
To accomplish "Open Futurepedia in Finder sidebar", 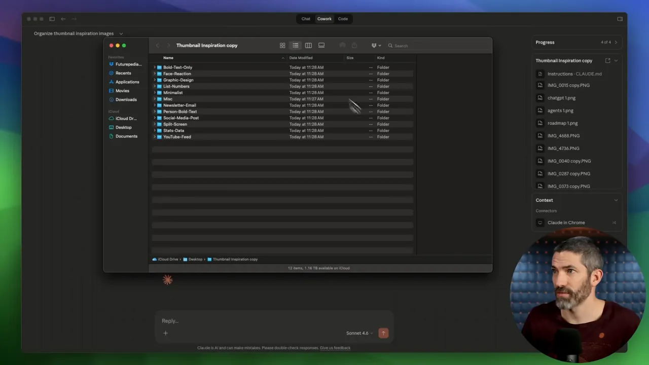I will point(125,64).
